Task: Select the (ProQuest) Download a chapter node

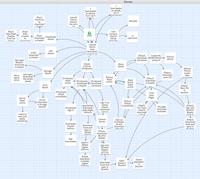Action: click(82, 84)
